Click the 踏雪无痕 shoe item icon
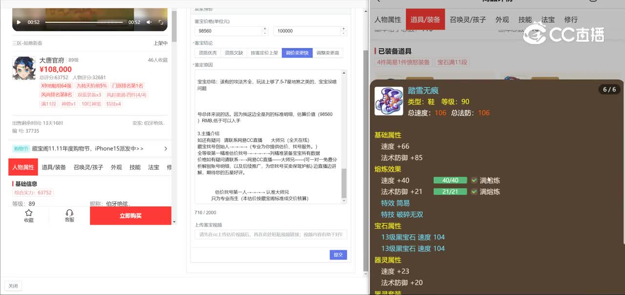 [389, 101]
